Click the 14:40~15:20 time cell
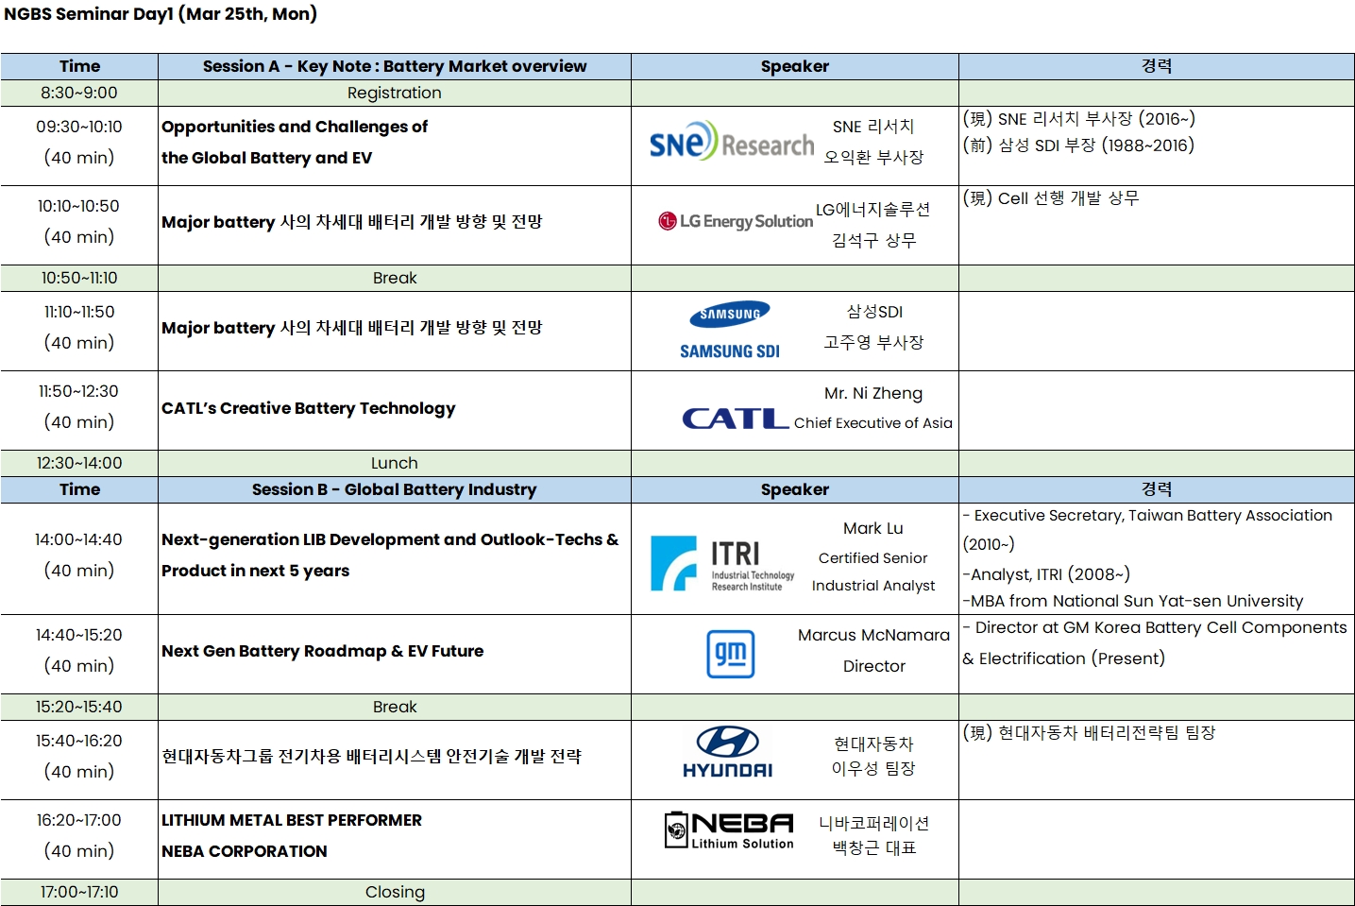 click(79, 654)
